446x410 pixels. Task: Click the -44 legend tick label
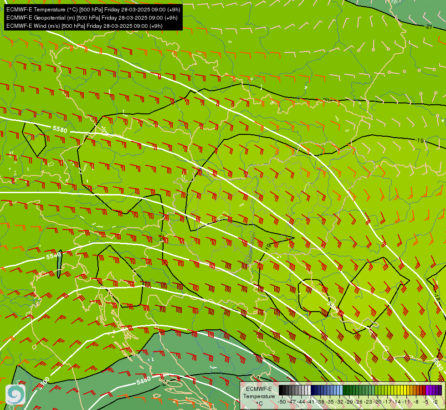coord(301,402)
